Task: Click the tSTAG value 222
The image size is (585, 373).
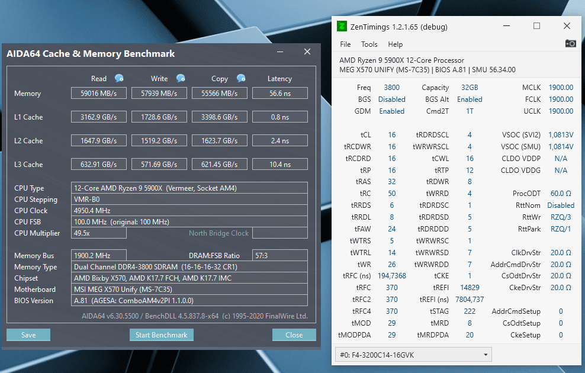Action: coord(470,311)
